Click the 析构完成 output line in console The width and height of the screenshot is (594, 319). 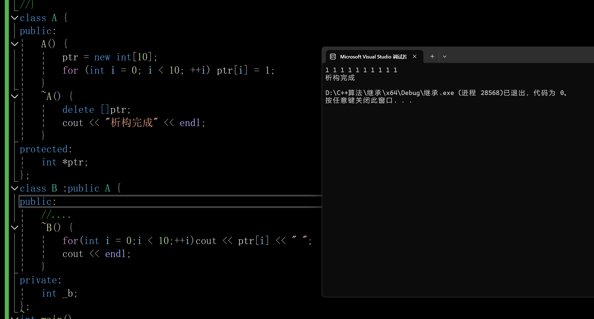(340, 78)
